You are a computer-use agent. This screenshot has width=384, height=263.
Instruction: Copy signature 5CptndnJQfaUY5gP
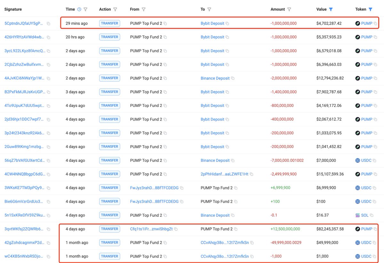(48, 24)
